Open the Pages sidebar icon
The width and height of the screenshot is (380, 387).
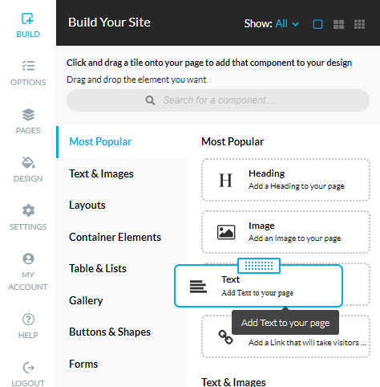[28, 115]
